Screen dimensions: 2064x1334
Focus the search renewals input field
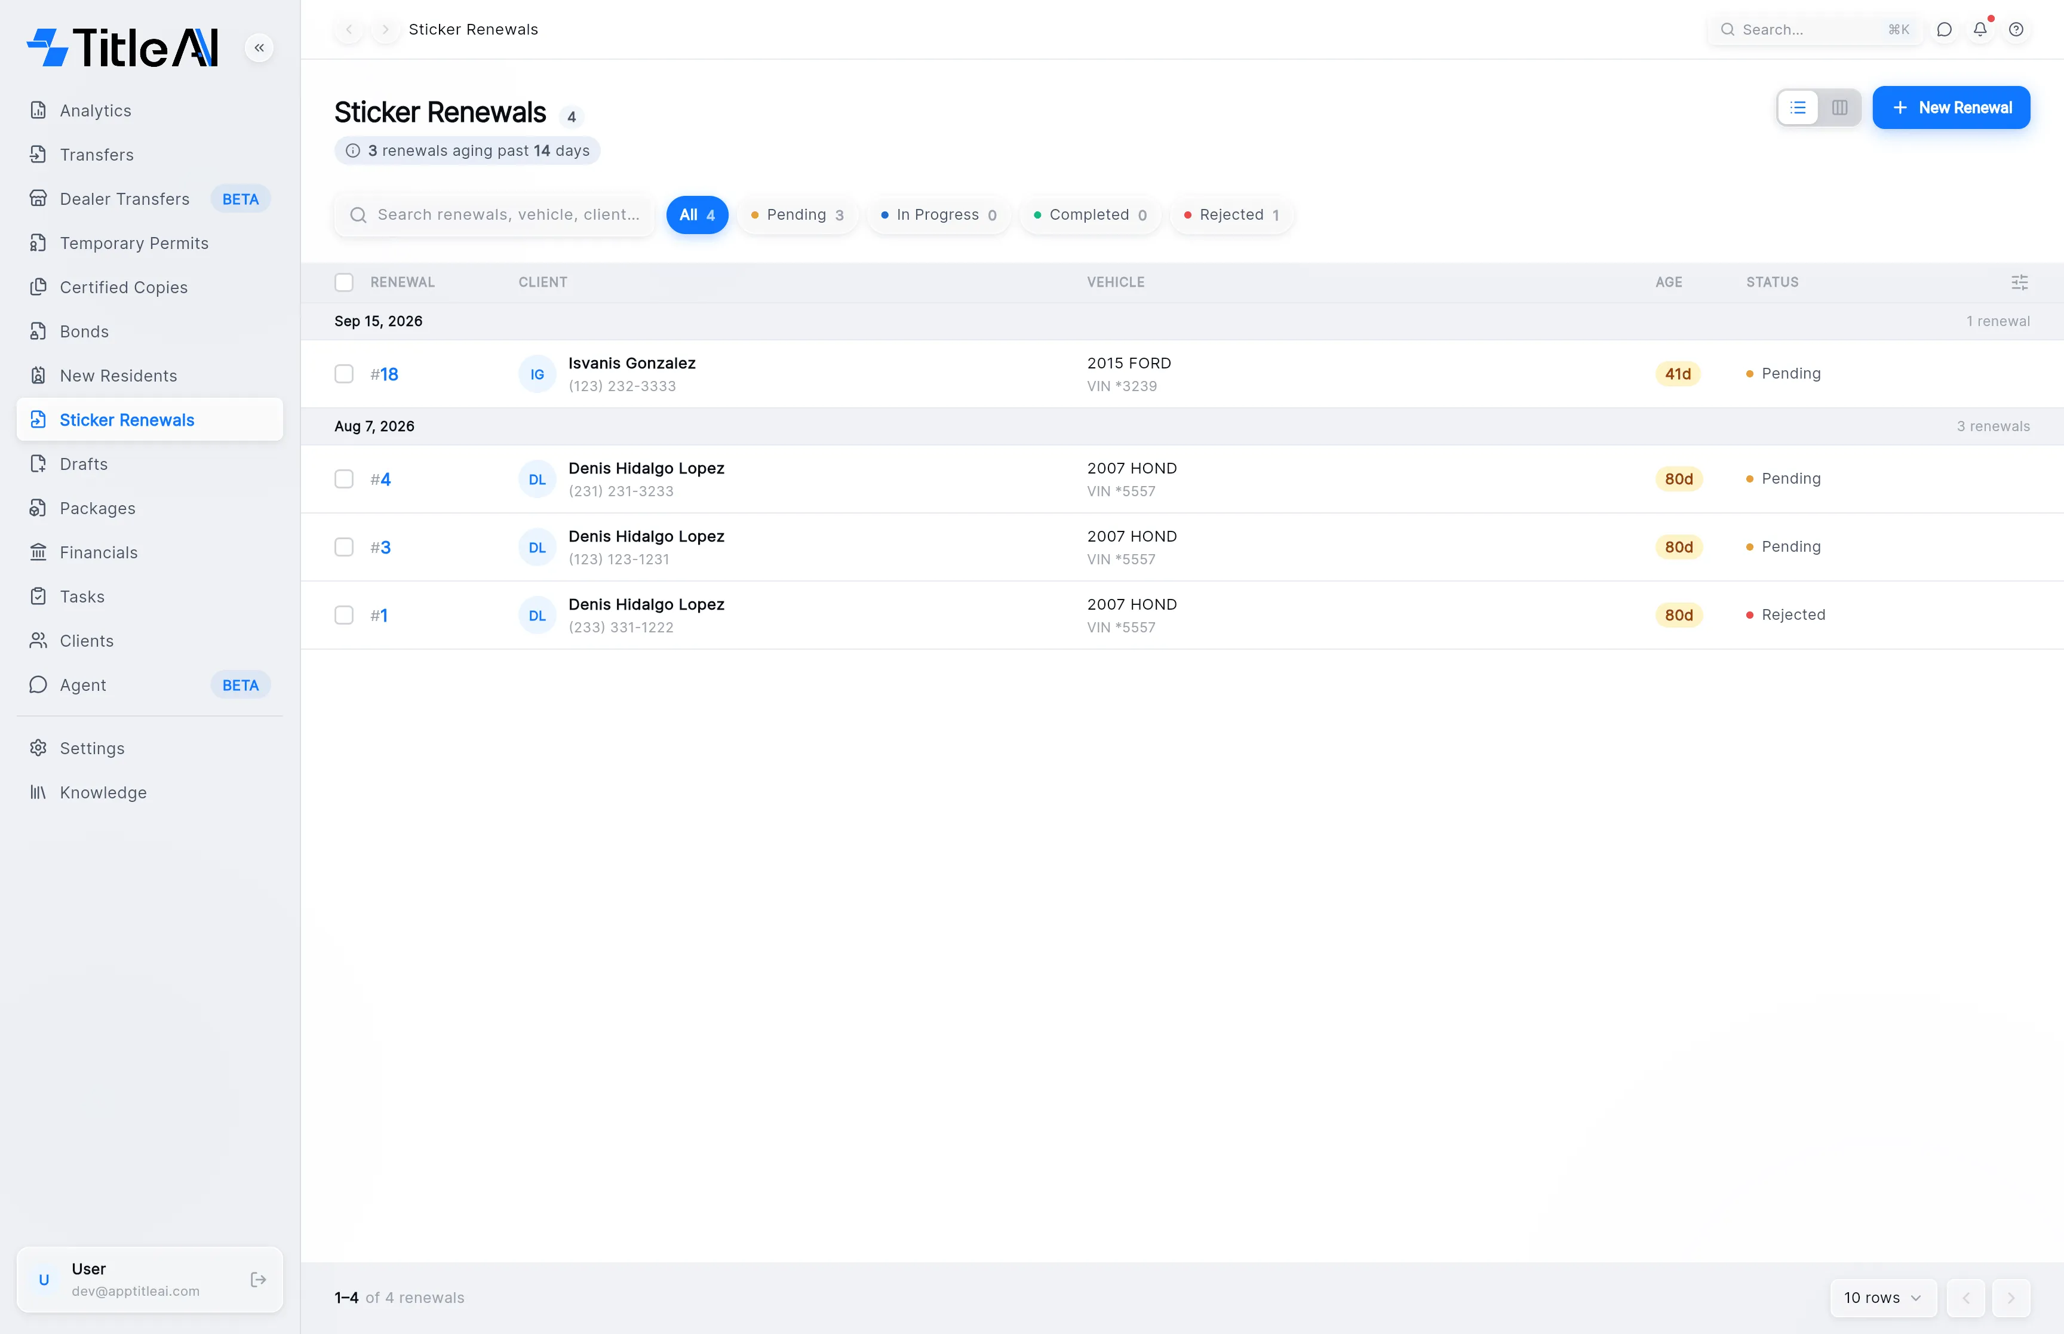point(494,215)
